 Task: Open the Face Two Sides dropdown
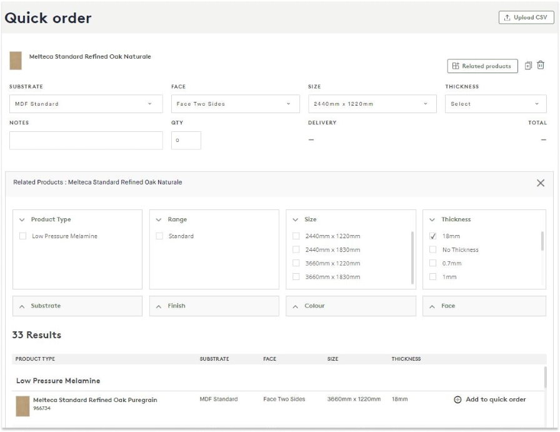pos(235,104)
